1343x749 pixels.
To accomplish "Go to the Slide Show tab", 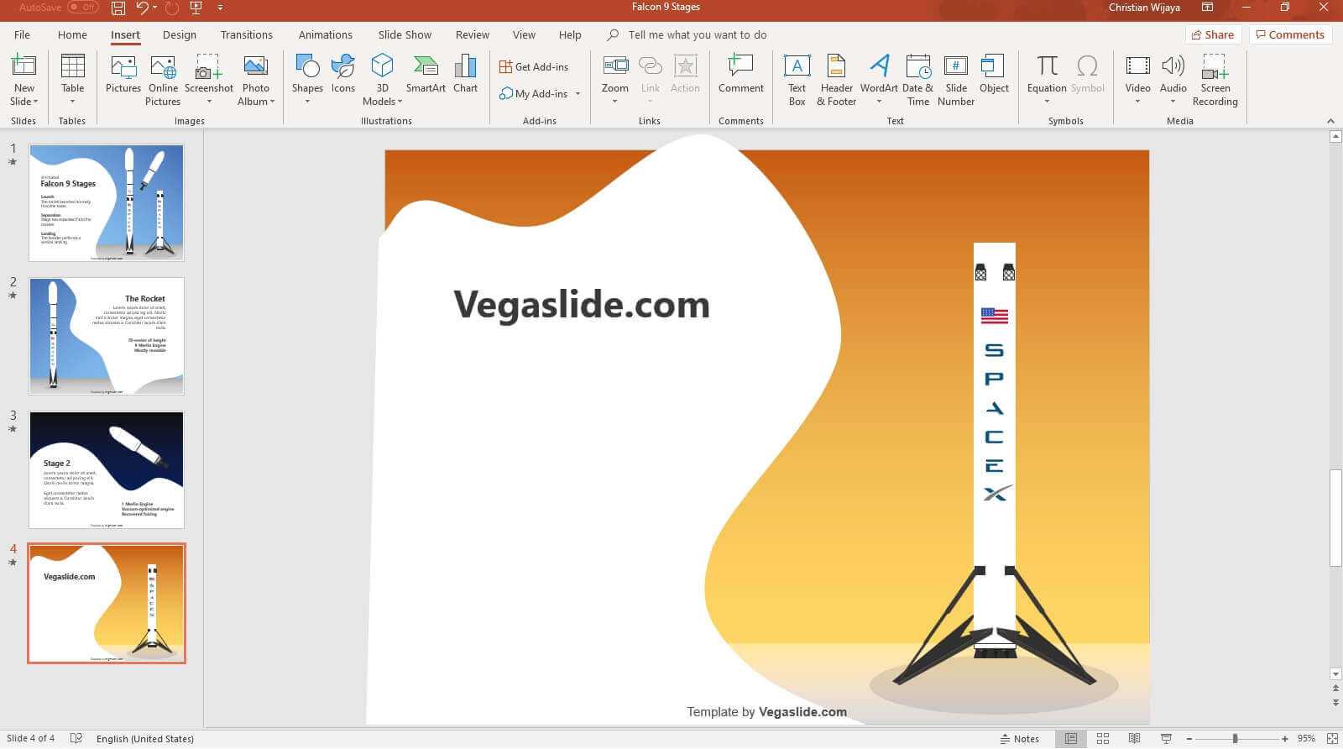I will pyautogui.click(x=405, y=34).
